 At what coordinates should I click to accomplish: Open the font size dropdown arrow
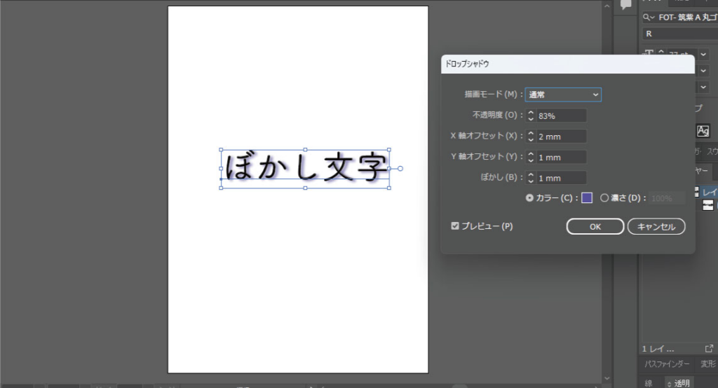[x=703, y=55]
